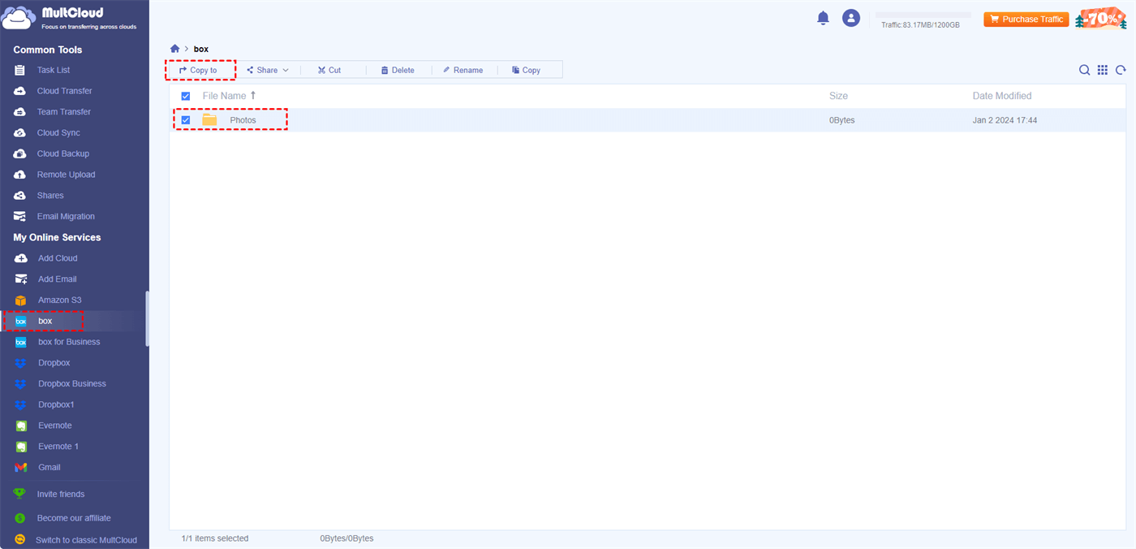Click Cut in toolbar
This screenshot has height=549, width=1136.
pos(329,71)
